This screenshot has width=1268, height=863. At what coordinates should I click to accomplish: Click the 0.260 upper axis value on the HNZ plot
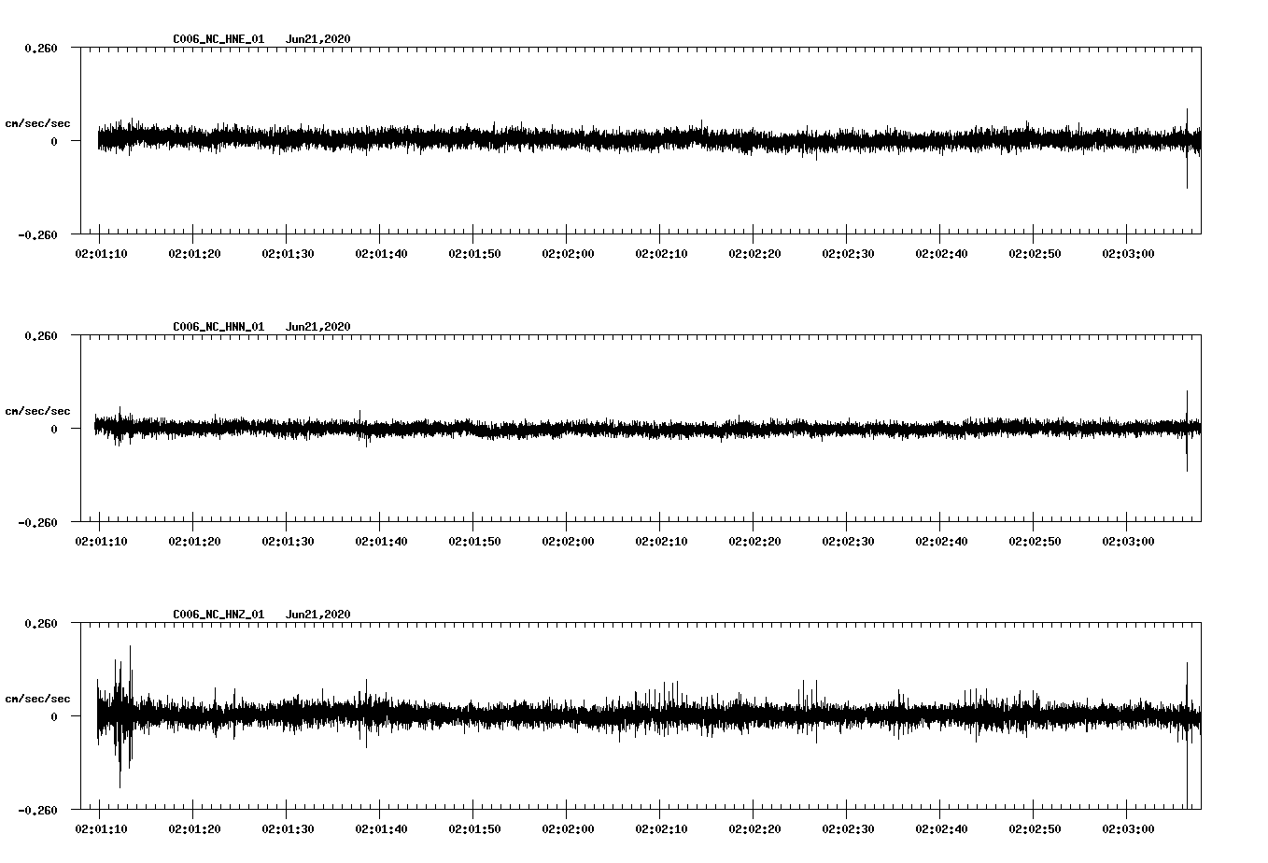[41, 623]
